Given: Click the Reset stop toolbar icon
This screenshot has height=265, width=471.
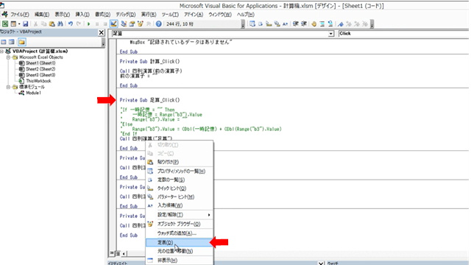Looking at the screenshot, I should point(105,24).
